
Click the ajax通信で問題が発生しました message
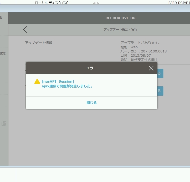67,86
